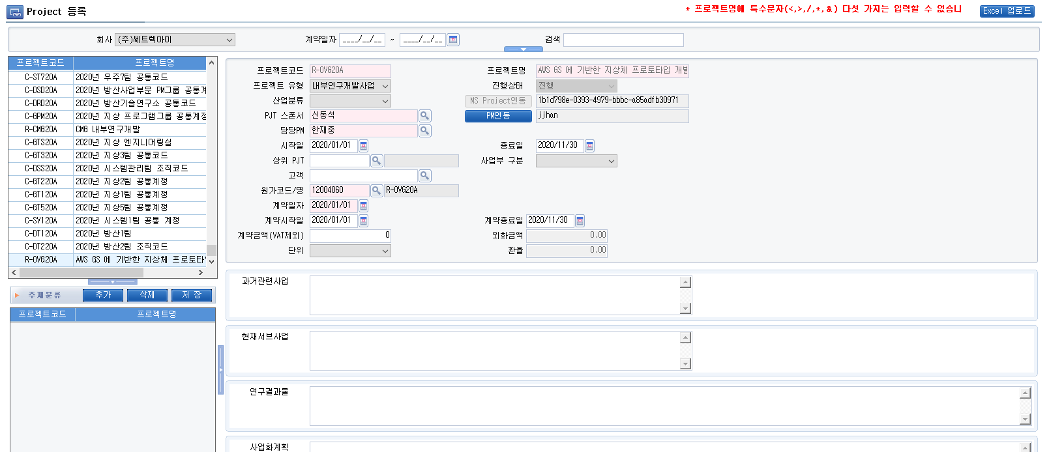Open calendar picker for 시작일 date

(364, 146)
